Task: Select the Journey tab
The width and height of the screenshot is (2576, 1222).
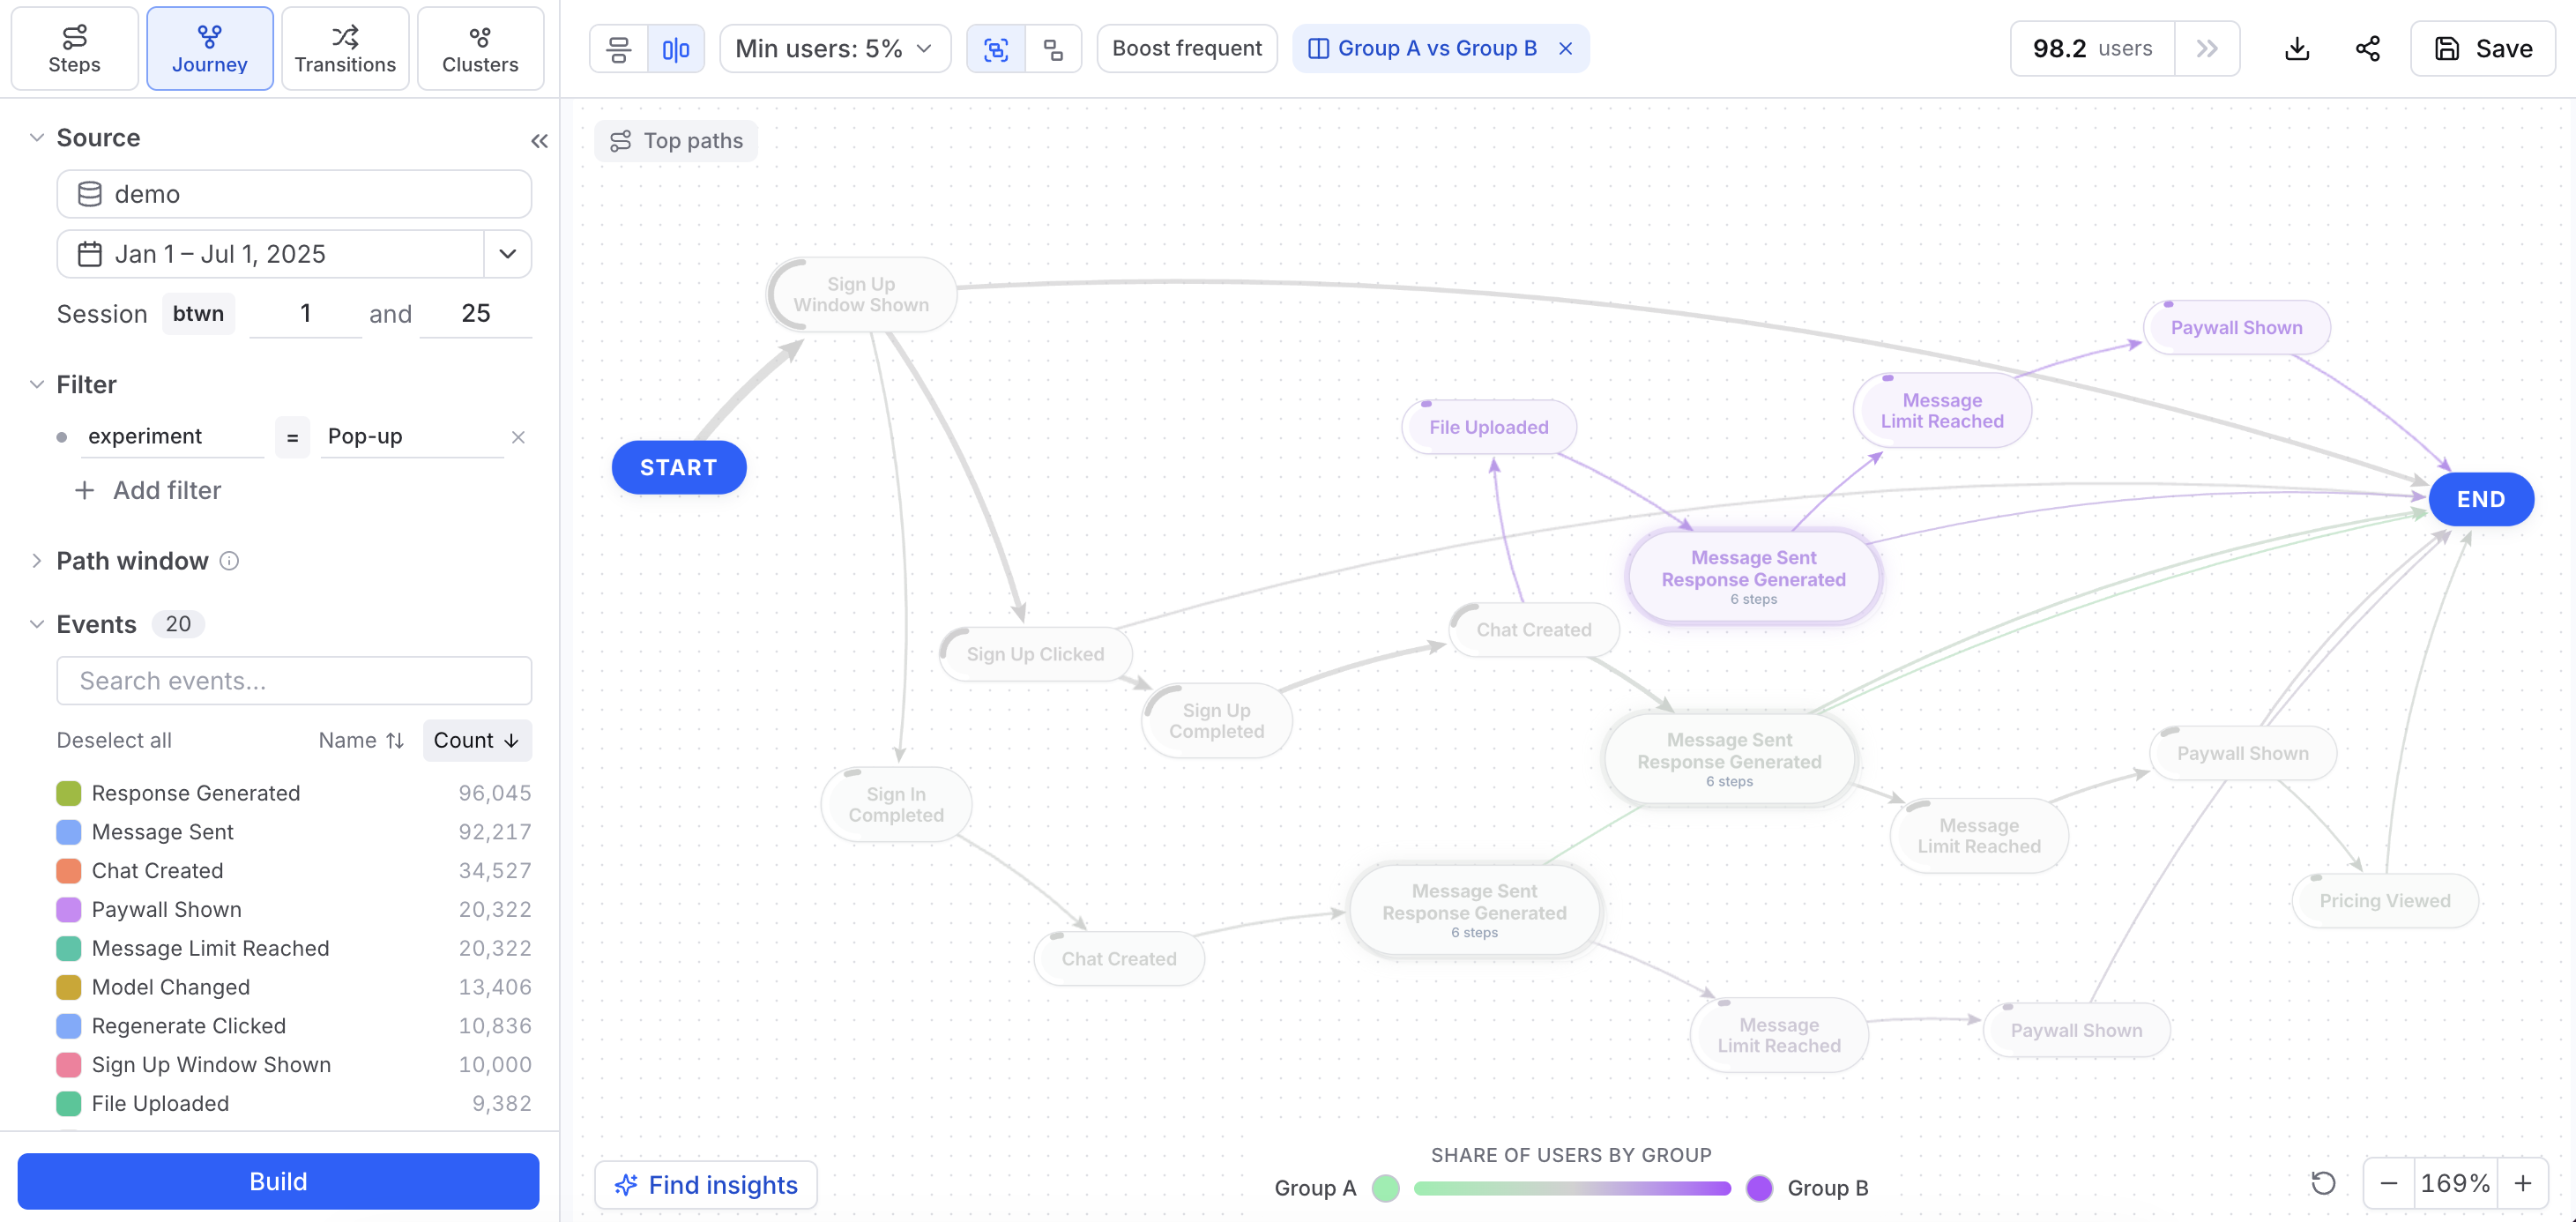Action: click(x=210, y=49)
